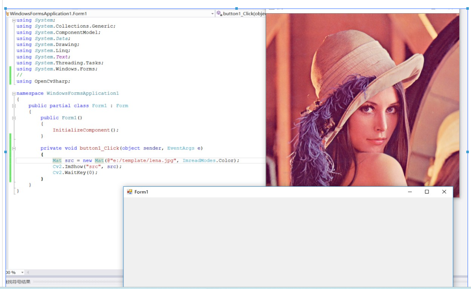This screenshot has width=471, height=289.
Task: Click the Cv2.ImShow("src", src) line
Action: pyautogui.click(x=87, y=166)
